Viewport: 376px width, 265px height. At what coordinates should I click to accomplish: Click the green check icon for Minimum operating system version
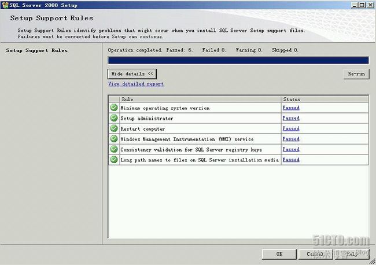(114, 108)
